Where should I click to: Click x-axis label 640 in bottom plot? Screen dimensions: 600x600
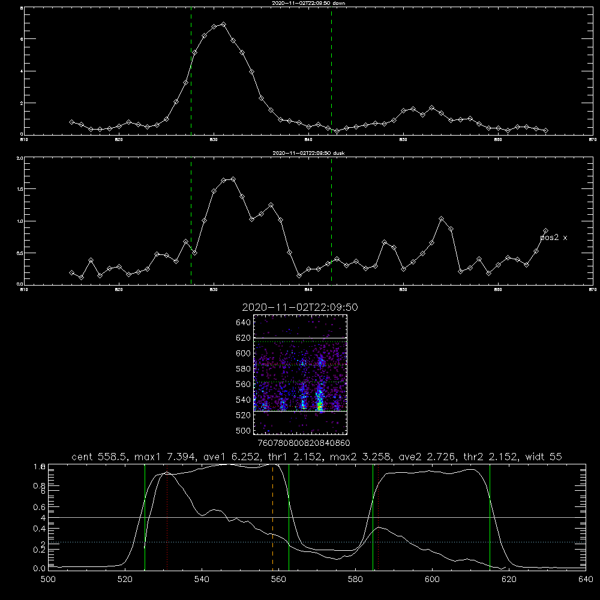586,580
